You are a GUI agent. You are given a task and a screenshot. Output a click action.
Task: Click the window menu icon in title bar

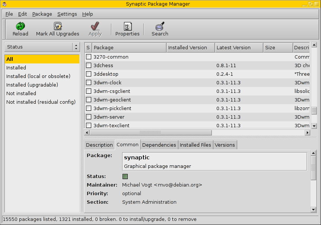4,4
